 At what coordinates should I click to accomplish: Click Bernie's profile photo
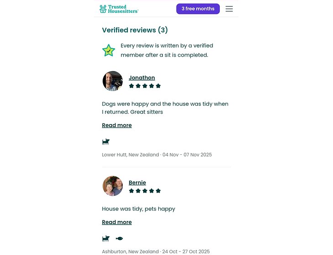(113, 186)
